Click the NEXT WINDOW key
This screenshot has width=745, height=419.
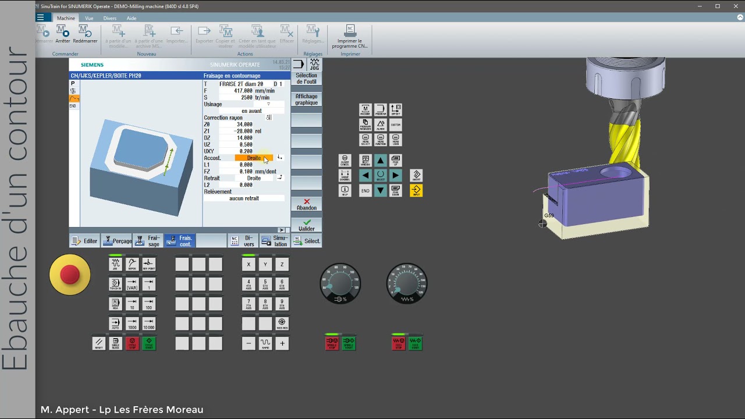[366, 160]
